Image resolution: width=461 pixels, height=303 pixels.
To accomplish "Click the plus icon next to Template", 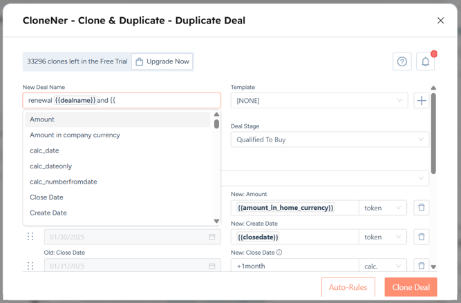I will tap(422, 101).
